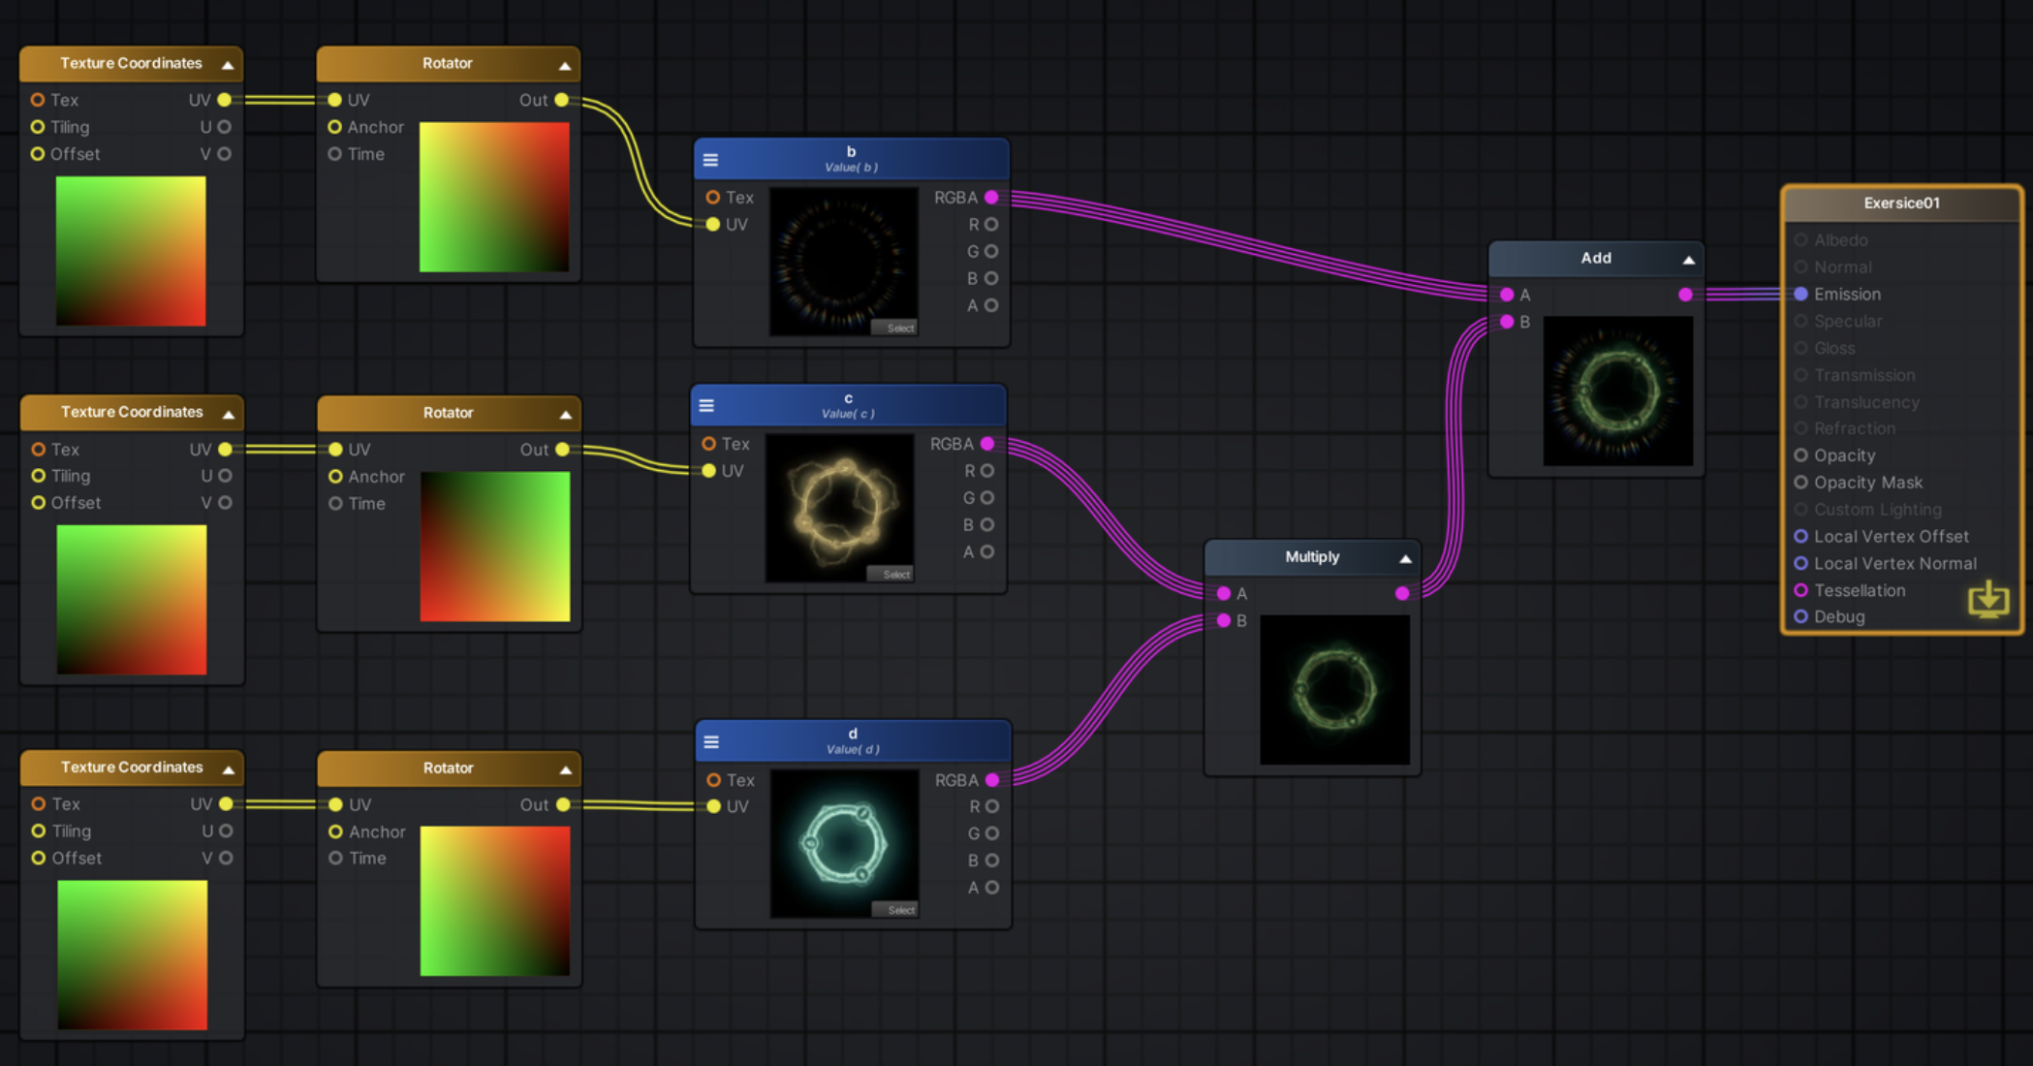
Task: Click Tessellation port on Exersice01 node
Action: click(1800, 590)
